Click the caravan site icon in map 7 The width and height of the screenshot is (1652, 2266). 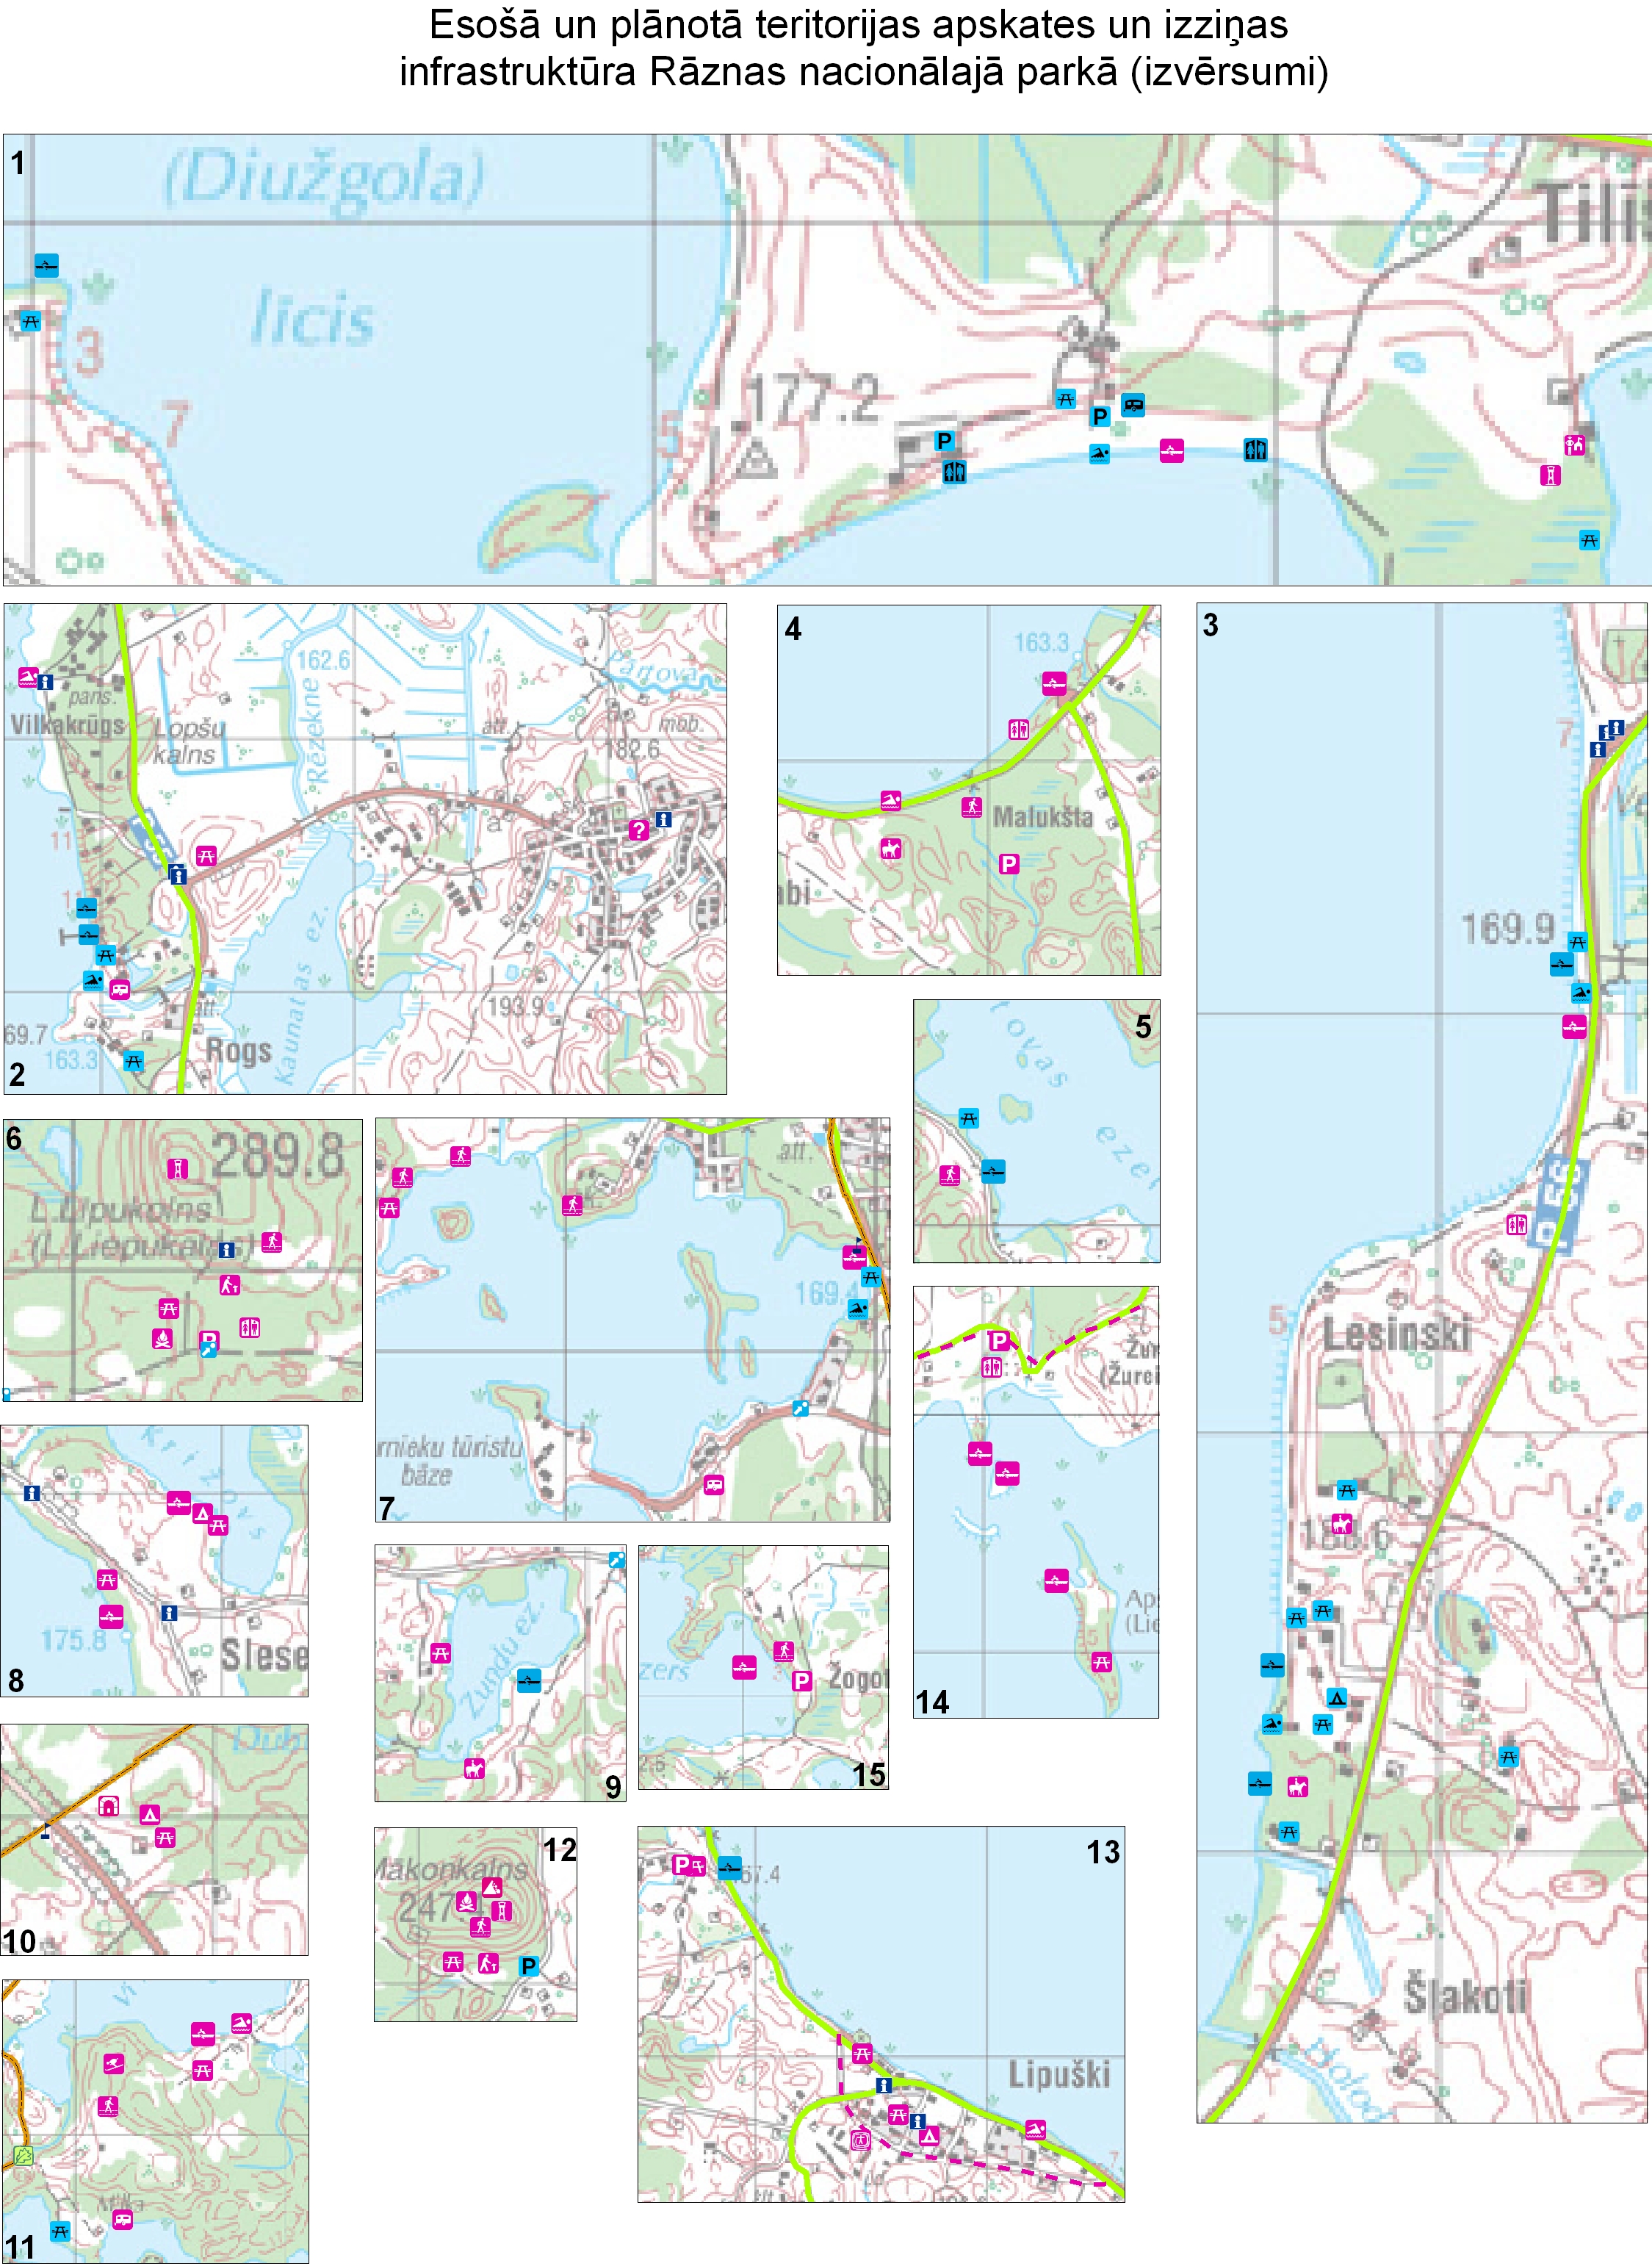coord(713,1484)
